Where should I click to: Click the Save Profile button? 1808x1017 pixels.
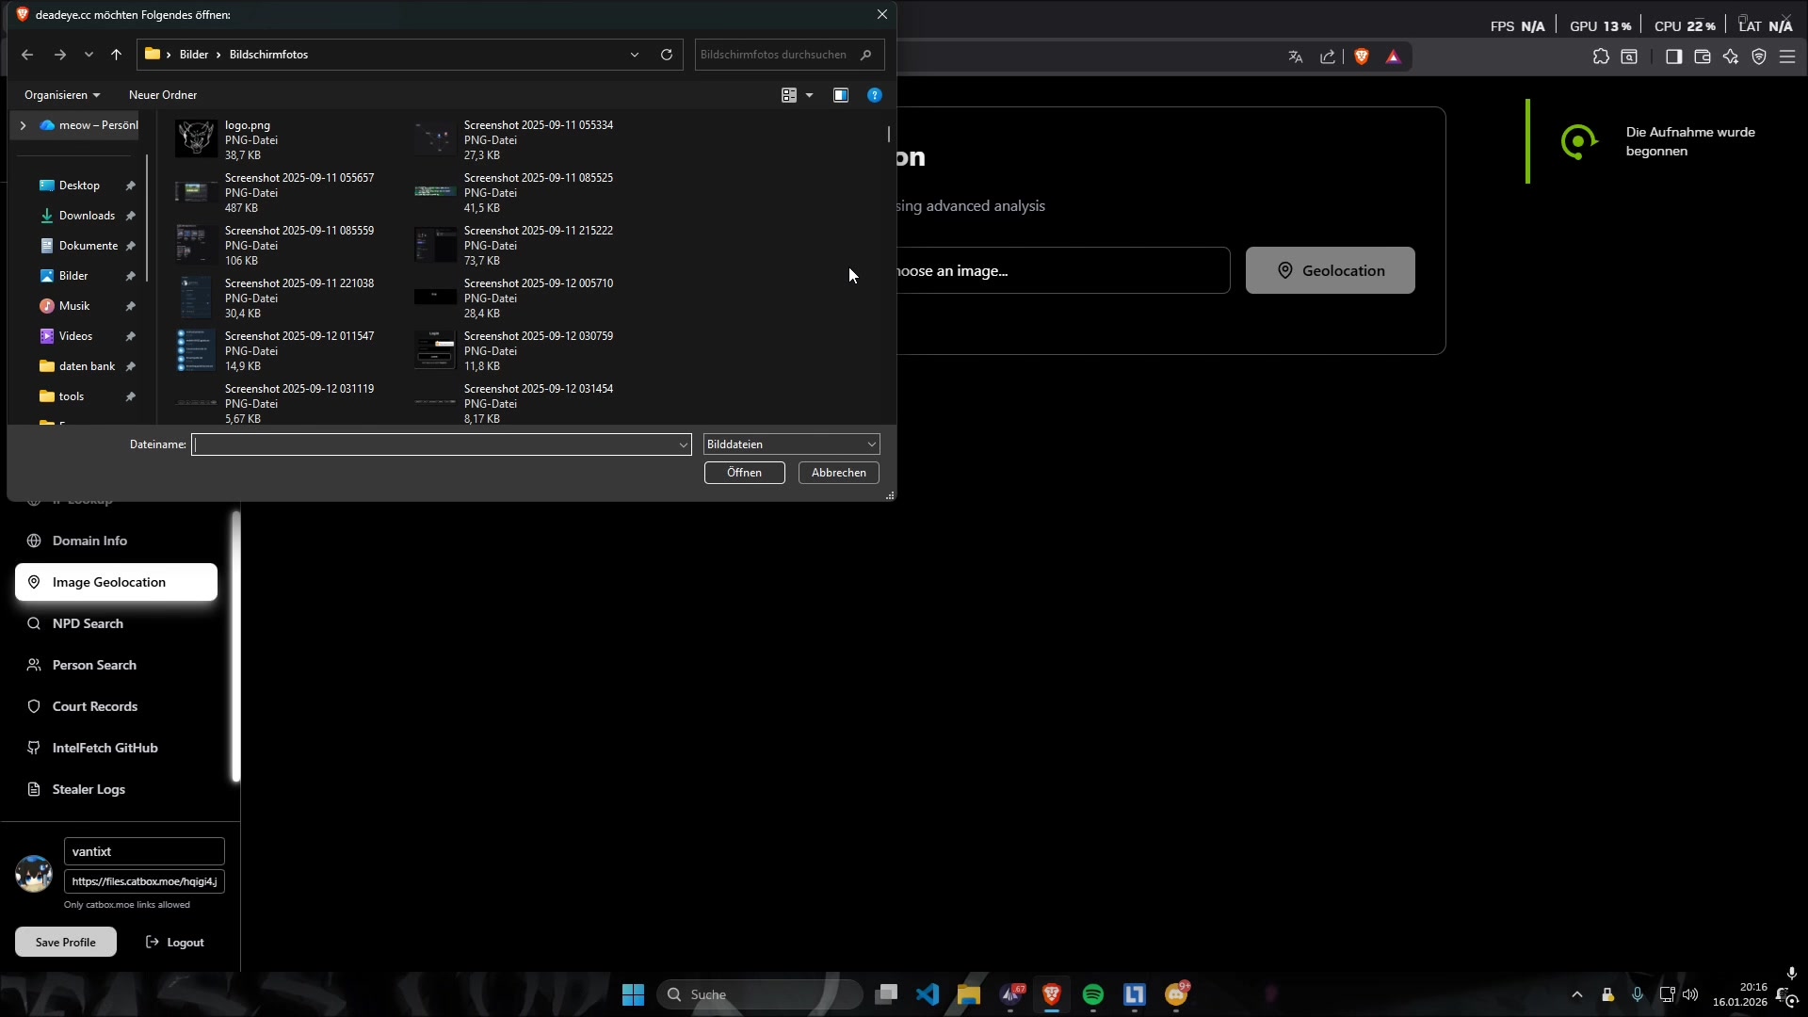click(66, 942)
